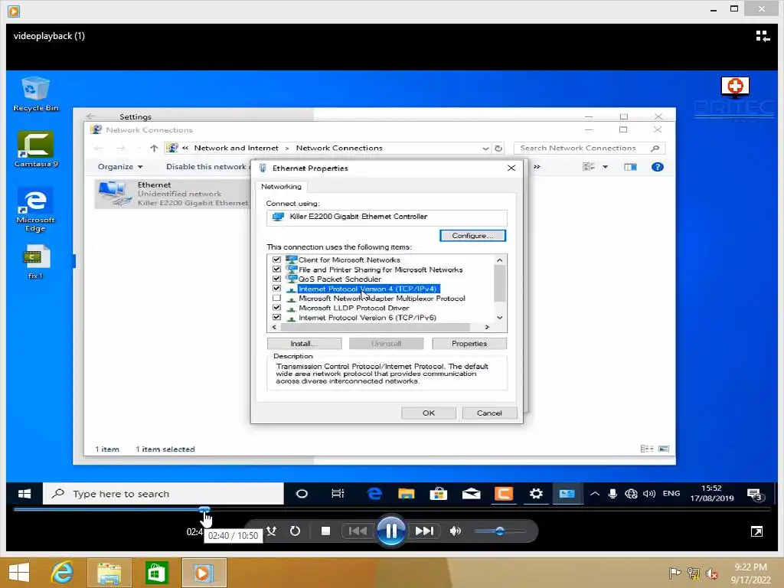Toggle the preview pane icon

[x=630, y=167]
